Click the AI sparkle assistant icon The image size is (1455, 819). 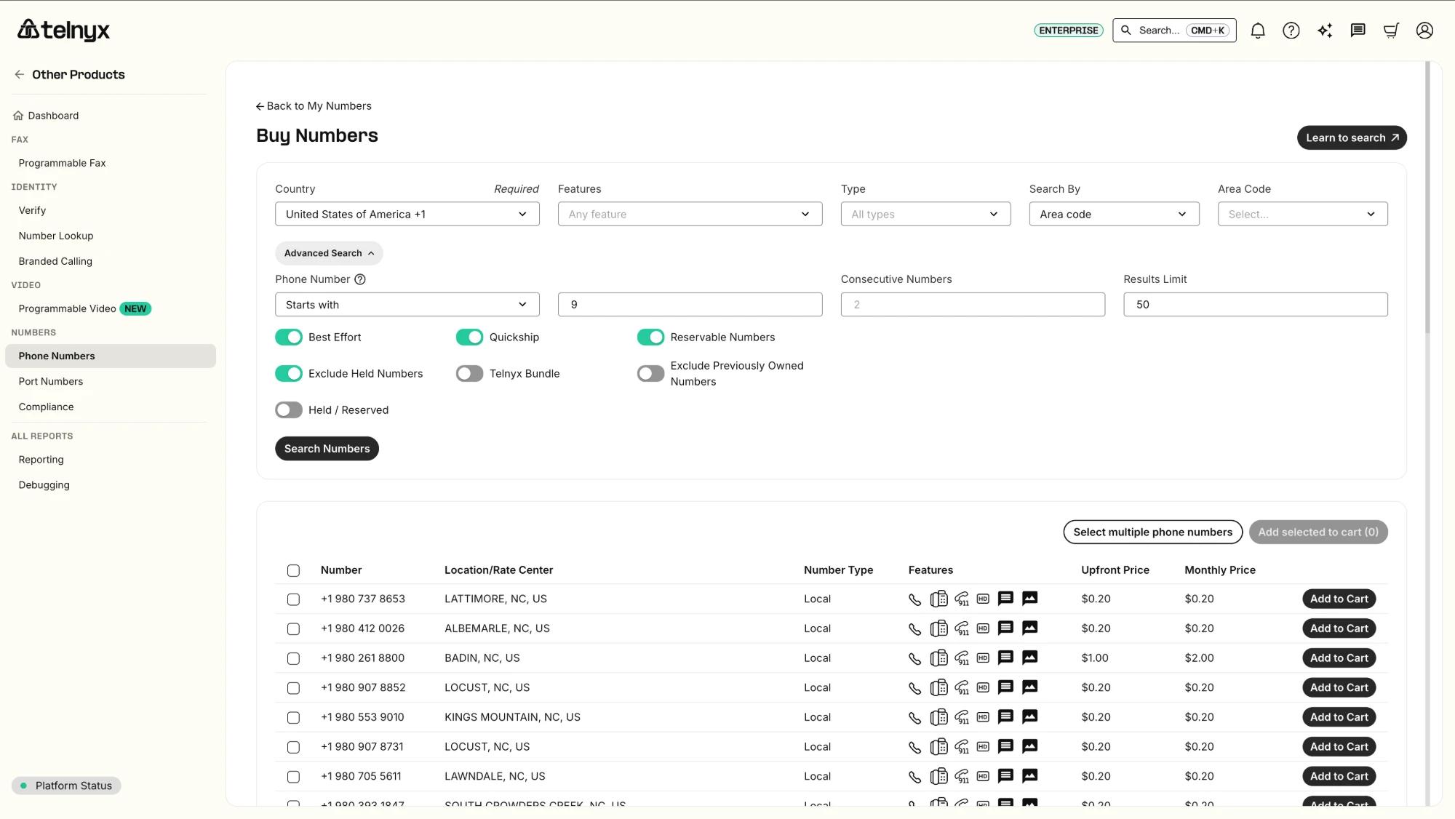pos(1325,31)
